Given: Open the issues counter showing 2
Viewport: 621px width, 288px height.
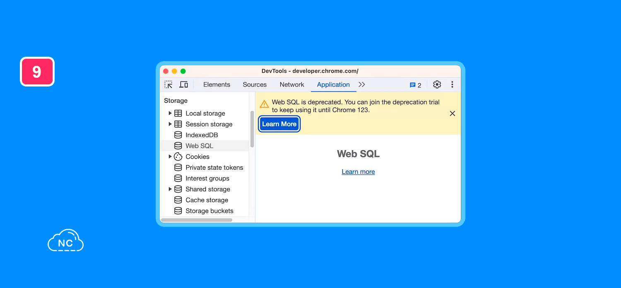Looking at the screenshot, I should [x=416, y=85].
